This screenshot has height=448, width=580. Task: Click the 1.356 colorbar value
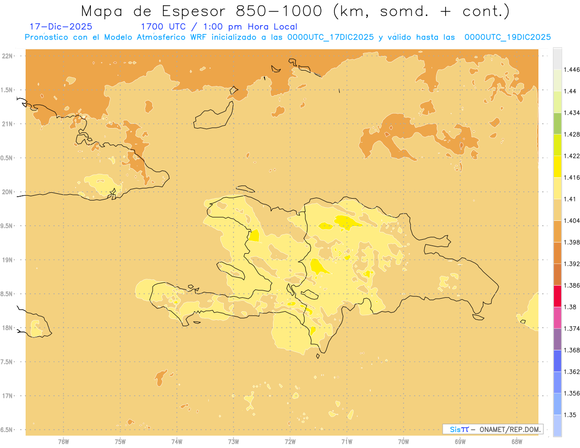pyautogui.click(x=571, y=393)
